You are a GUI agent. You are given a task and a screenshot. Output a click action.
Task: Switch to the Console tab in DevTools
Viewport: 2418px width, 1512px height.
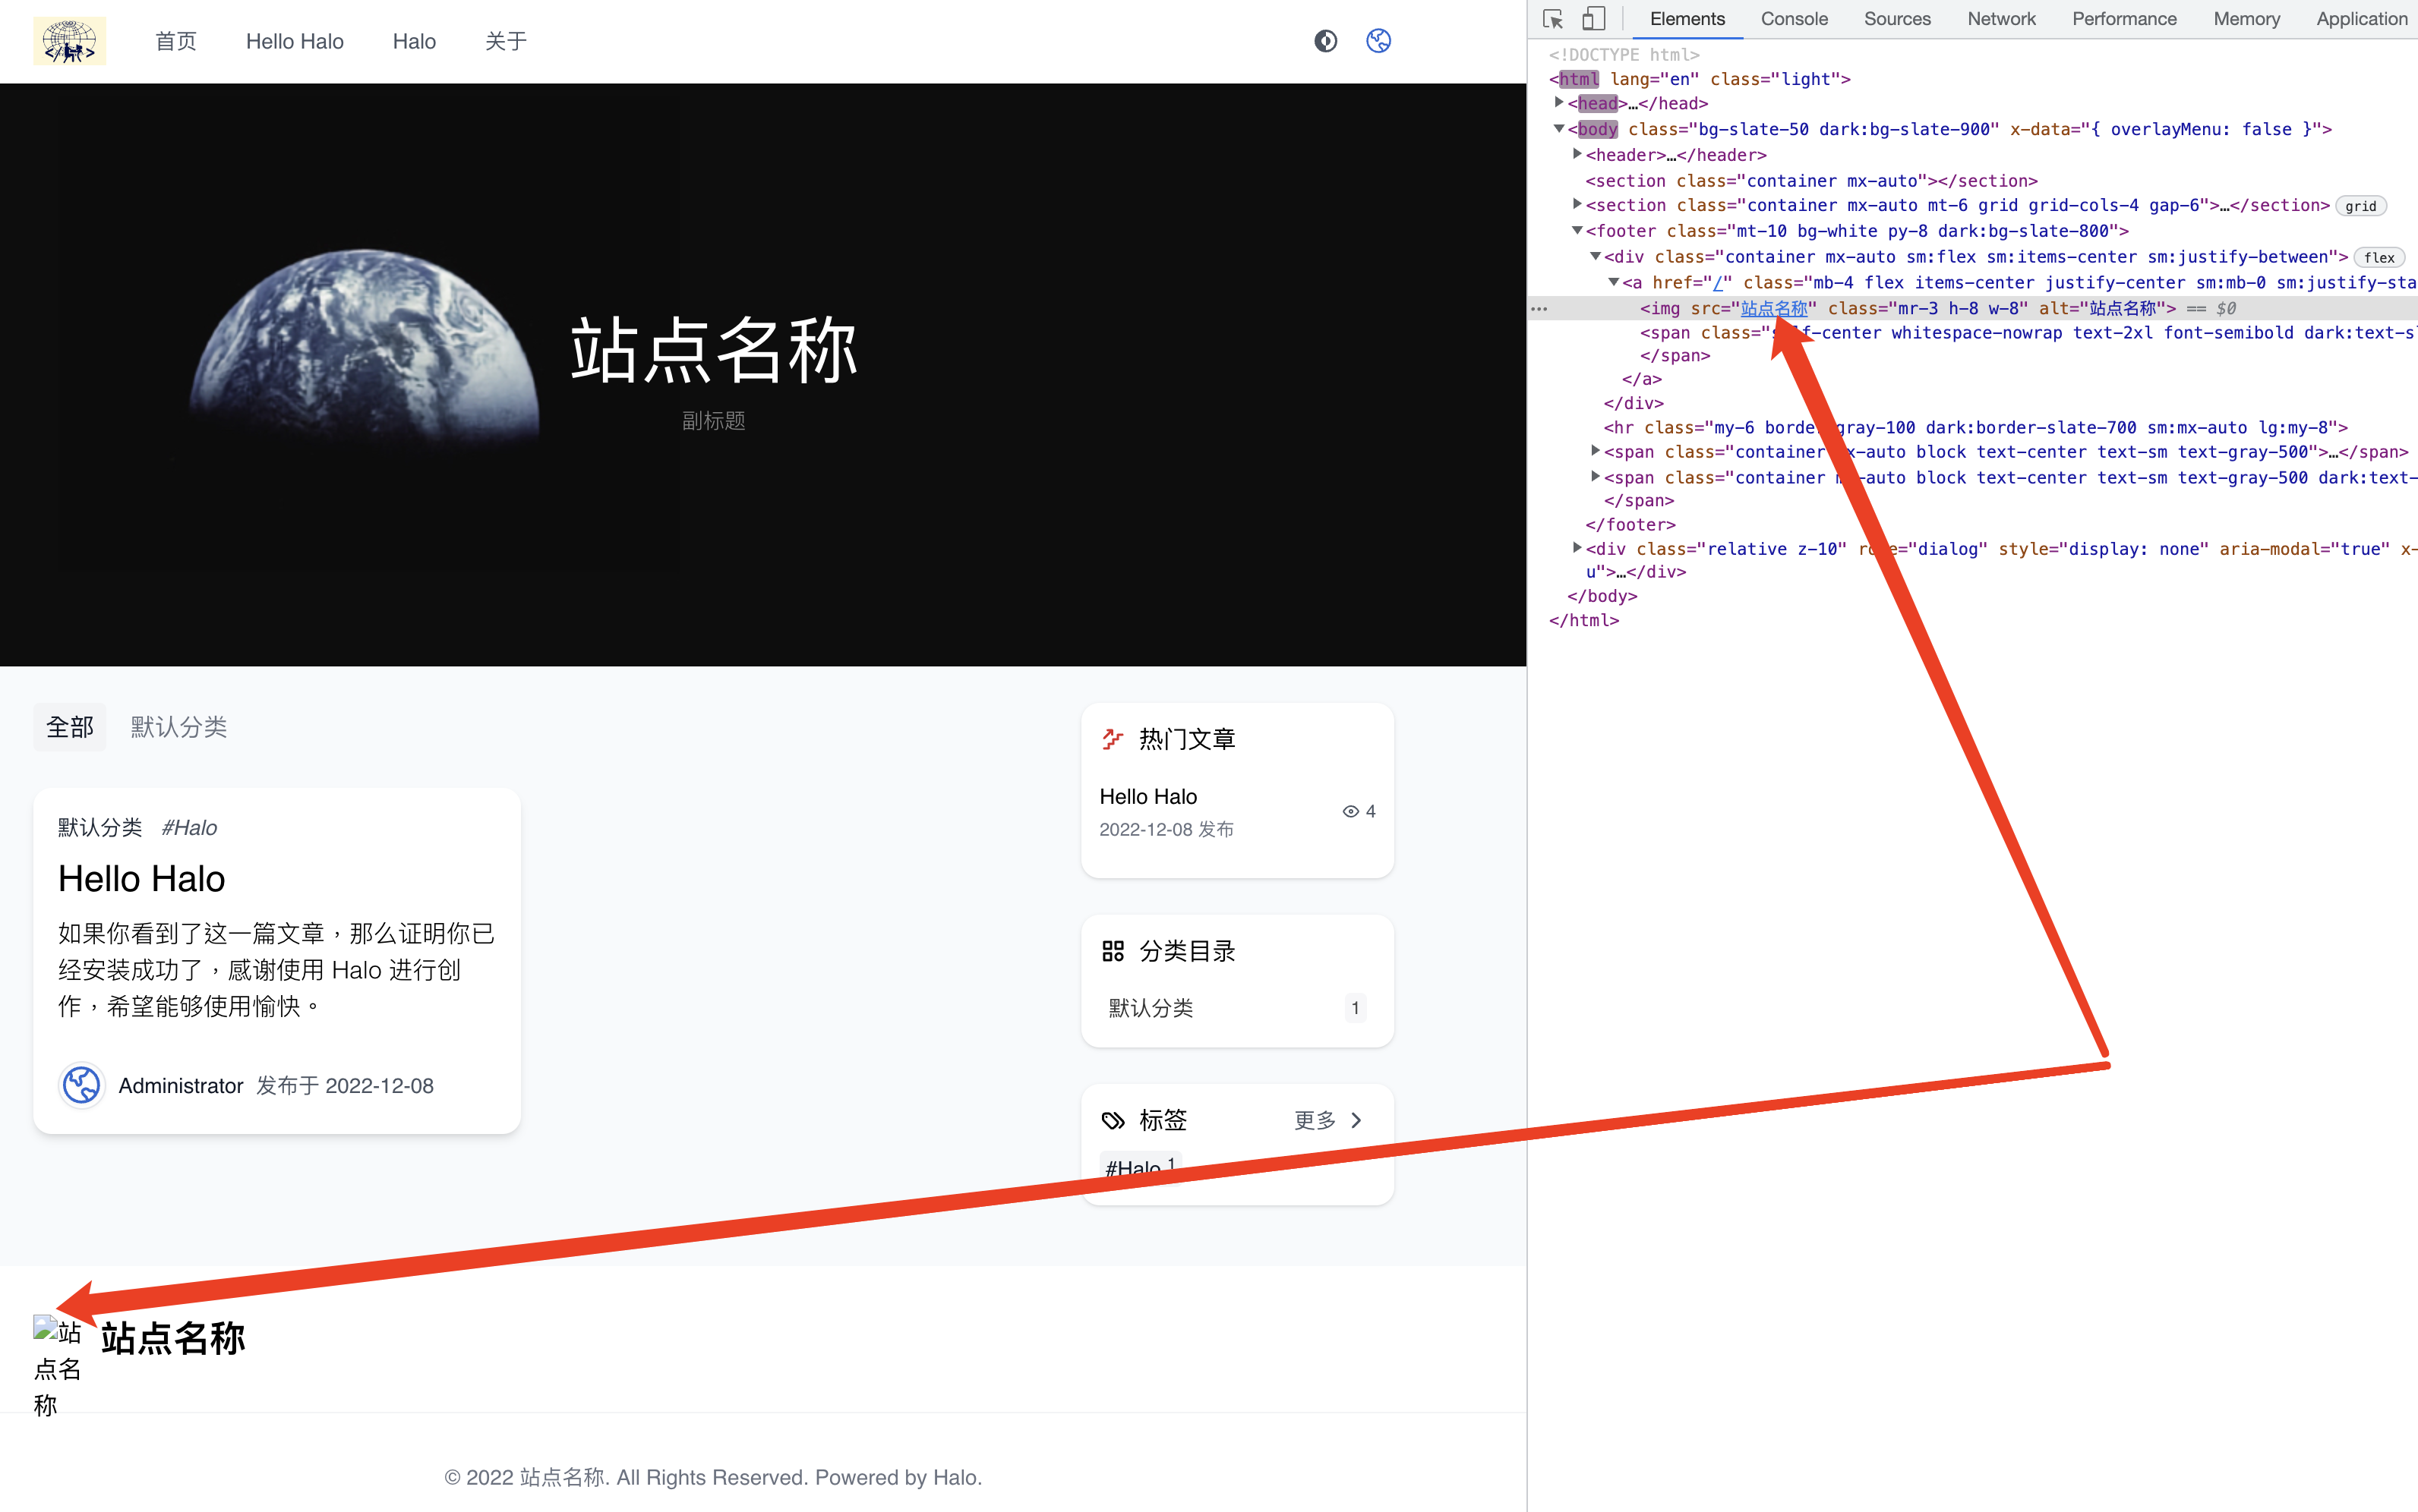[x=1794, y=18]
